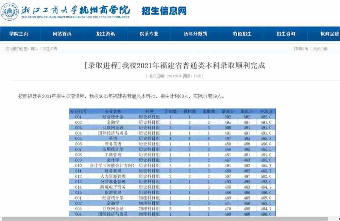Click the article headline about 福建省 admissions

pyautogui.click(x=174, y=65)
